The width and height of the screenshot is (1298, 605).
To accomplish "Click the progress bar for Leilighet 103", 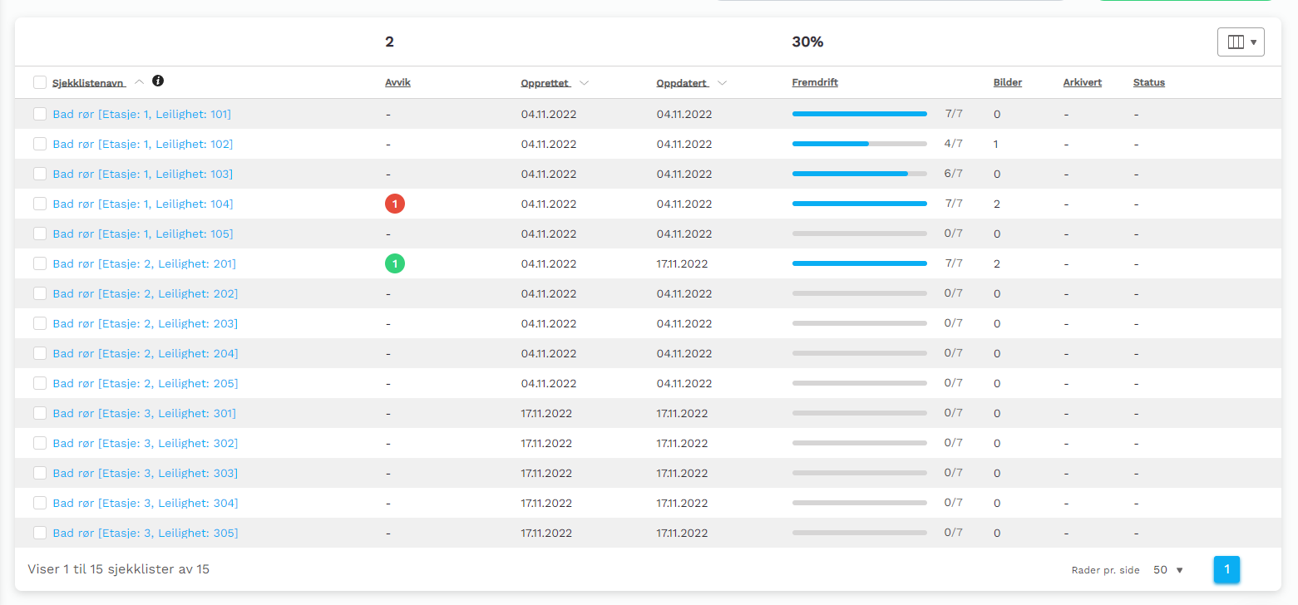I will point(859,174).
